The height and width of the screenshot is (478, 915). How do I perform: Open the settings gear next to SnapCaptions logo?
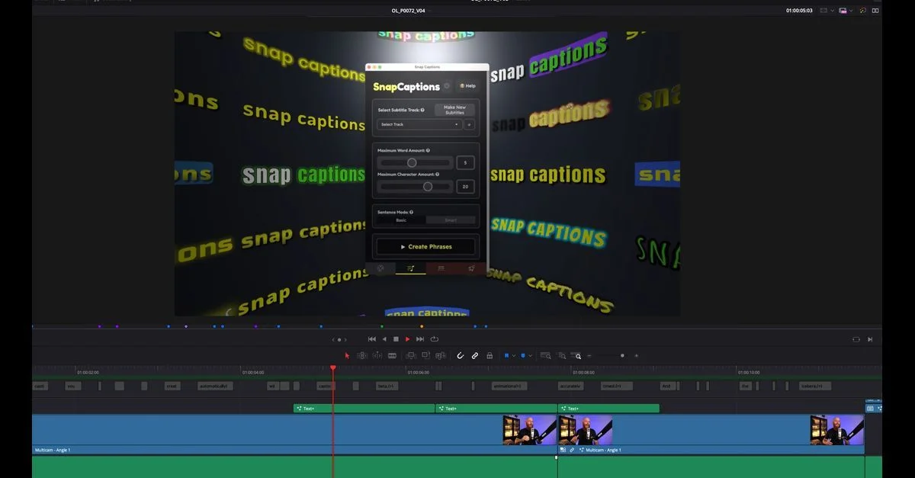click(x=447, y=86)
